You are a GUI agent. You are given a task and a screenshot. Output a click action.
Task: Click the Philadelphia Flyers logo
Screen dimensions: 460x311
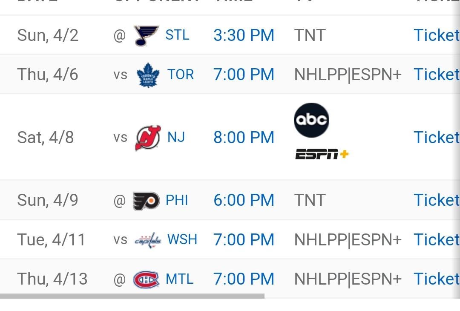pyautogui.click(x=146, y=201)
